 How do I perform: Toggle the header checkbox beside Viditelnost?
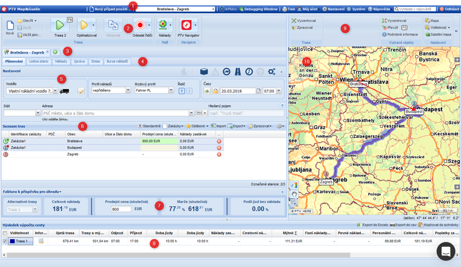[x=5, y=233]
